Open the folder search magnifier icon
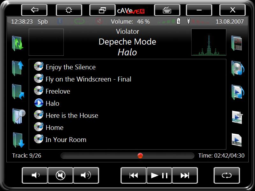The width and height of the screenshot is (255, 191). point(19,116)
